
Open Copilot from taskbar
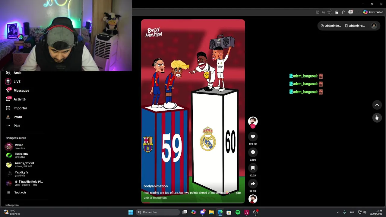[x=194, y=212]
